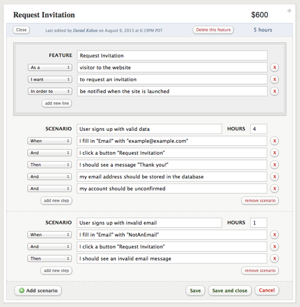This screenshot has height=307, width=300.
Task: Remove the "be notified when the site is launched" line
Action: click(x=274, y=91)
